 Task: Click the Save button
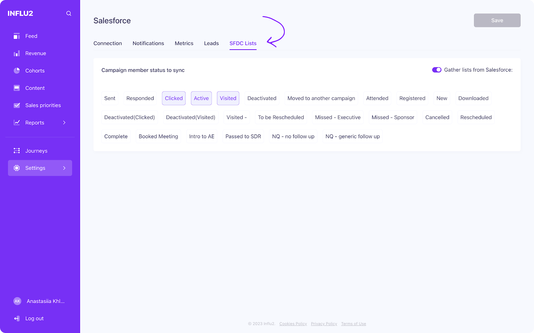tap(497, 20)
